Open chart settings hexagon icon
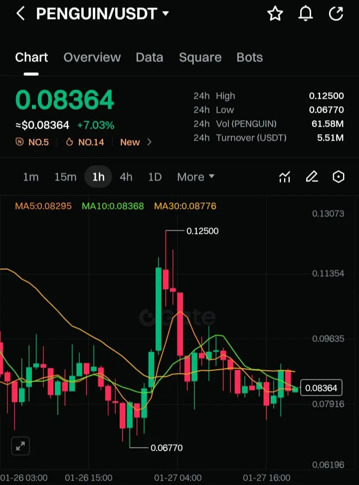359x485 pixels. coord(338,177)
